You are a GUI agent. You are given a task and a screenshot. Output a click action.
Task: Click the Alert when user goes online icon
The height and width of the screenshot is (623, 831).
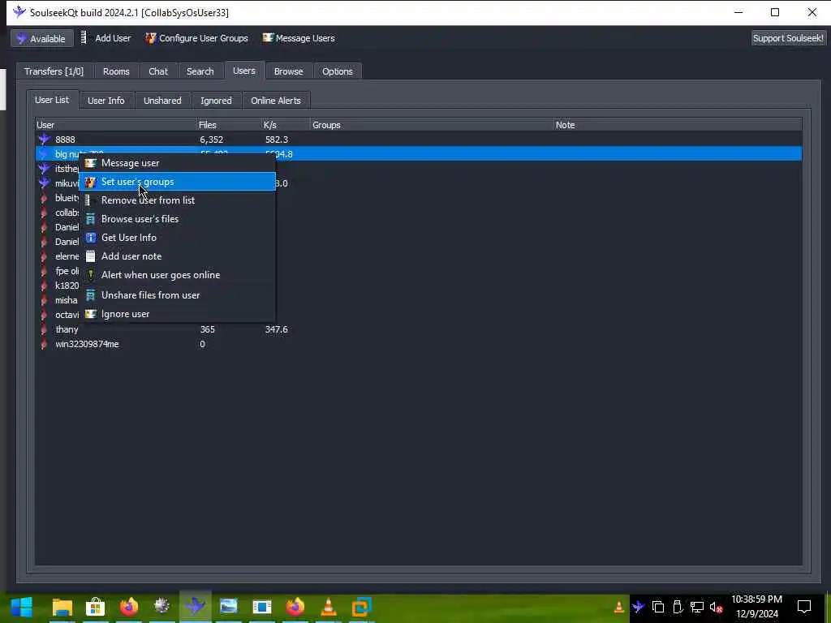point(91,275)
